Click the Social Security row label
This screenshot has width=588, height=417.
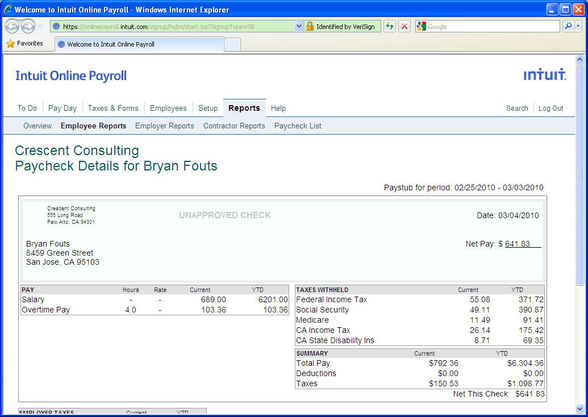(x=323, y=310)
